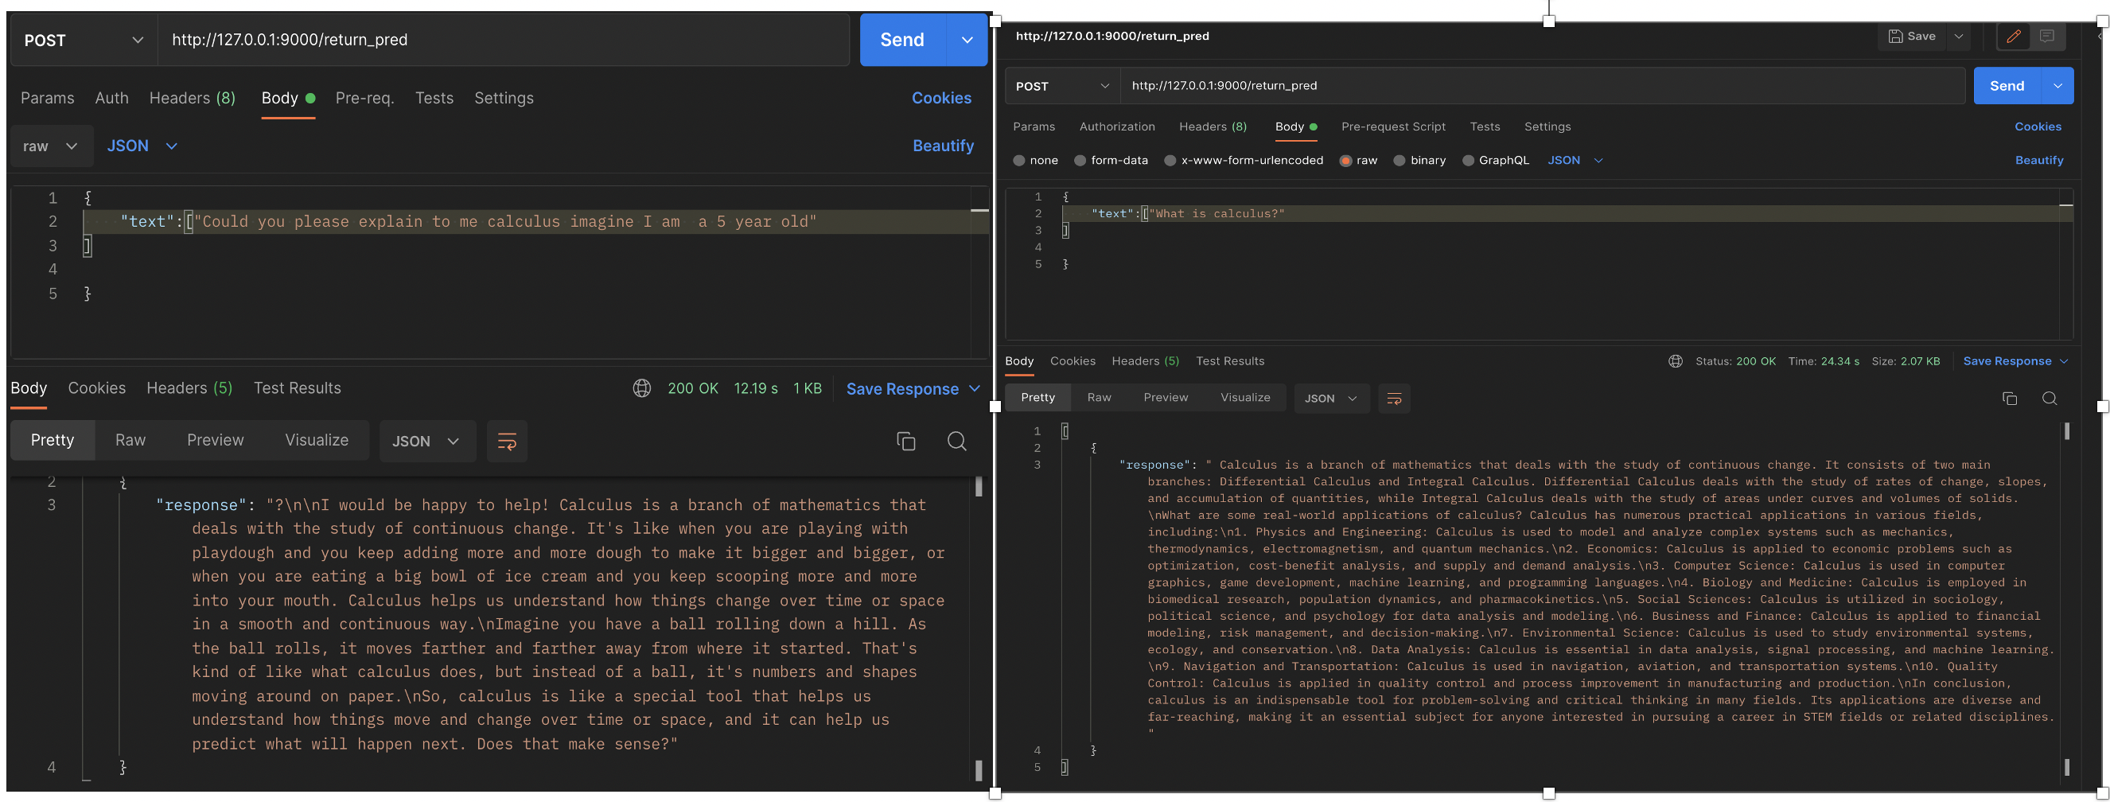Select form-data radio button
Image resolution: width=2110 pixels, height=802 pixels.
[1080, 161]
